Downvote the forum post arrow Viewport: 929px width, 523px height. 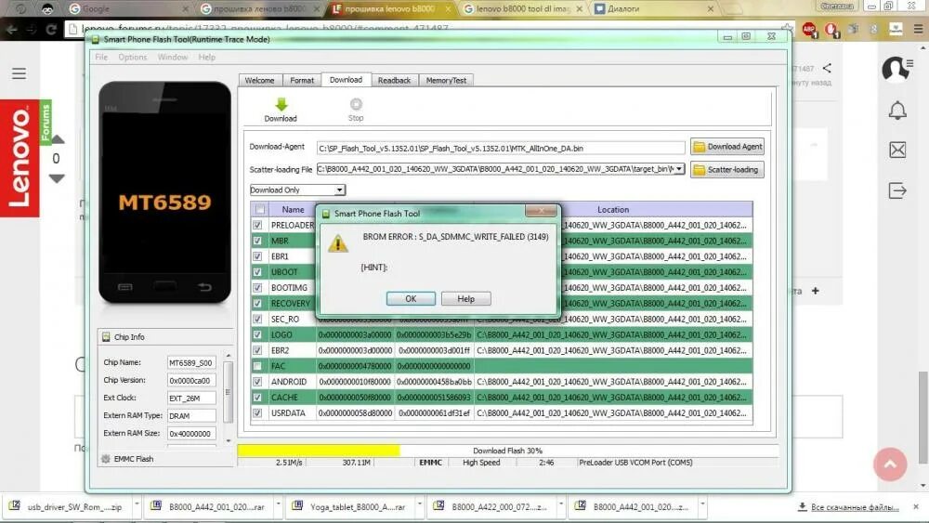pyautogui.click(x=57, y=178)
